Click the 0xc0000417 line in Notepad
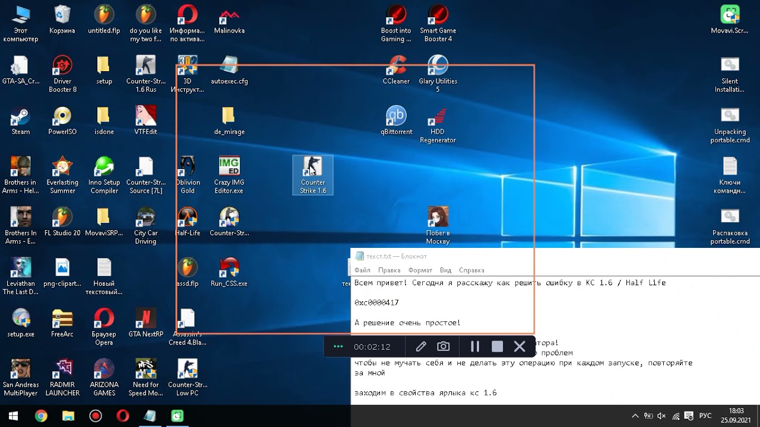The width and height of the screenshot is (760, 427). coord(376,302)
